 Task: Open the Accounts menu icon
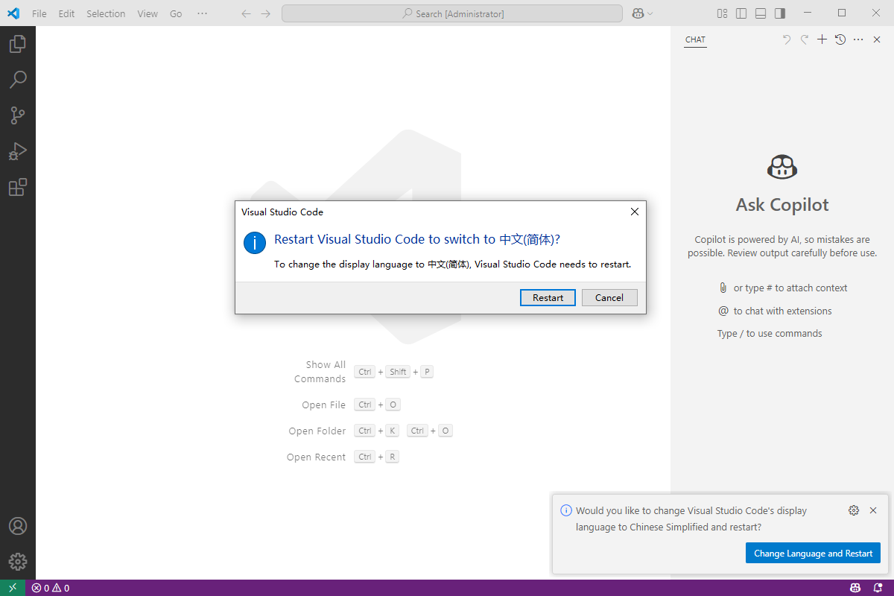click(x=18, y=526)
